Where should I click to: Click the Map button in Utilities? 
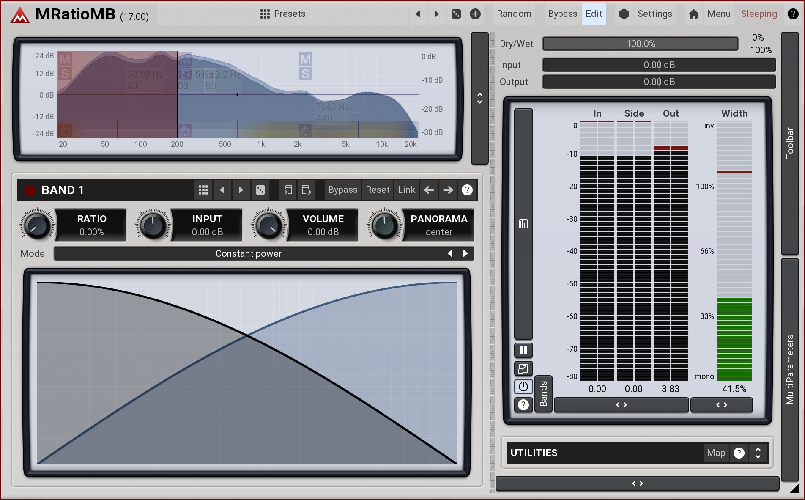[x=716, y=453]
